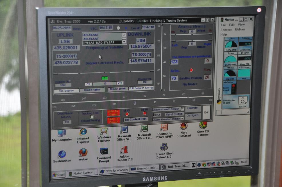
Task: Open Screen Shot Deluxe 6.0 icon
Action: click(x=164, y=151)
